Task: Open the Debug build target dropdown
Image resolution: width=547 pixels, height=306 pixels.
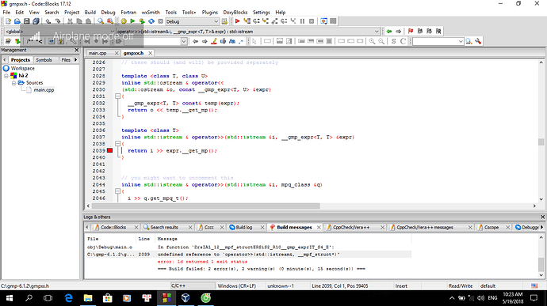Action: click(x=192, y=21)
